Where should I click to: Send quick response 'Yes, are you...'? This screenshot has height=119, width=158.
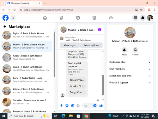click(x=77, y=80)
